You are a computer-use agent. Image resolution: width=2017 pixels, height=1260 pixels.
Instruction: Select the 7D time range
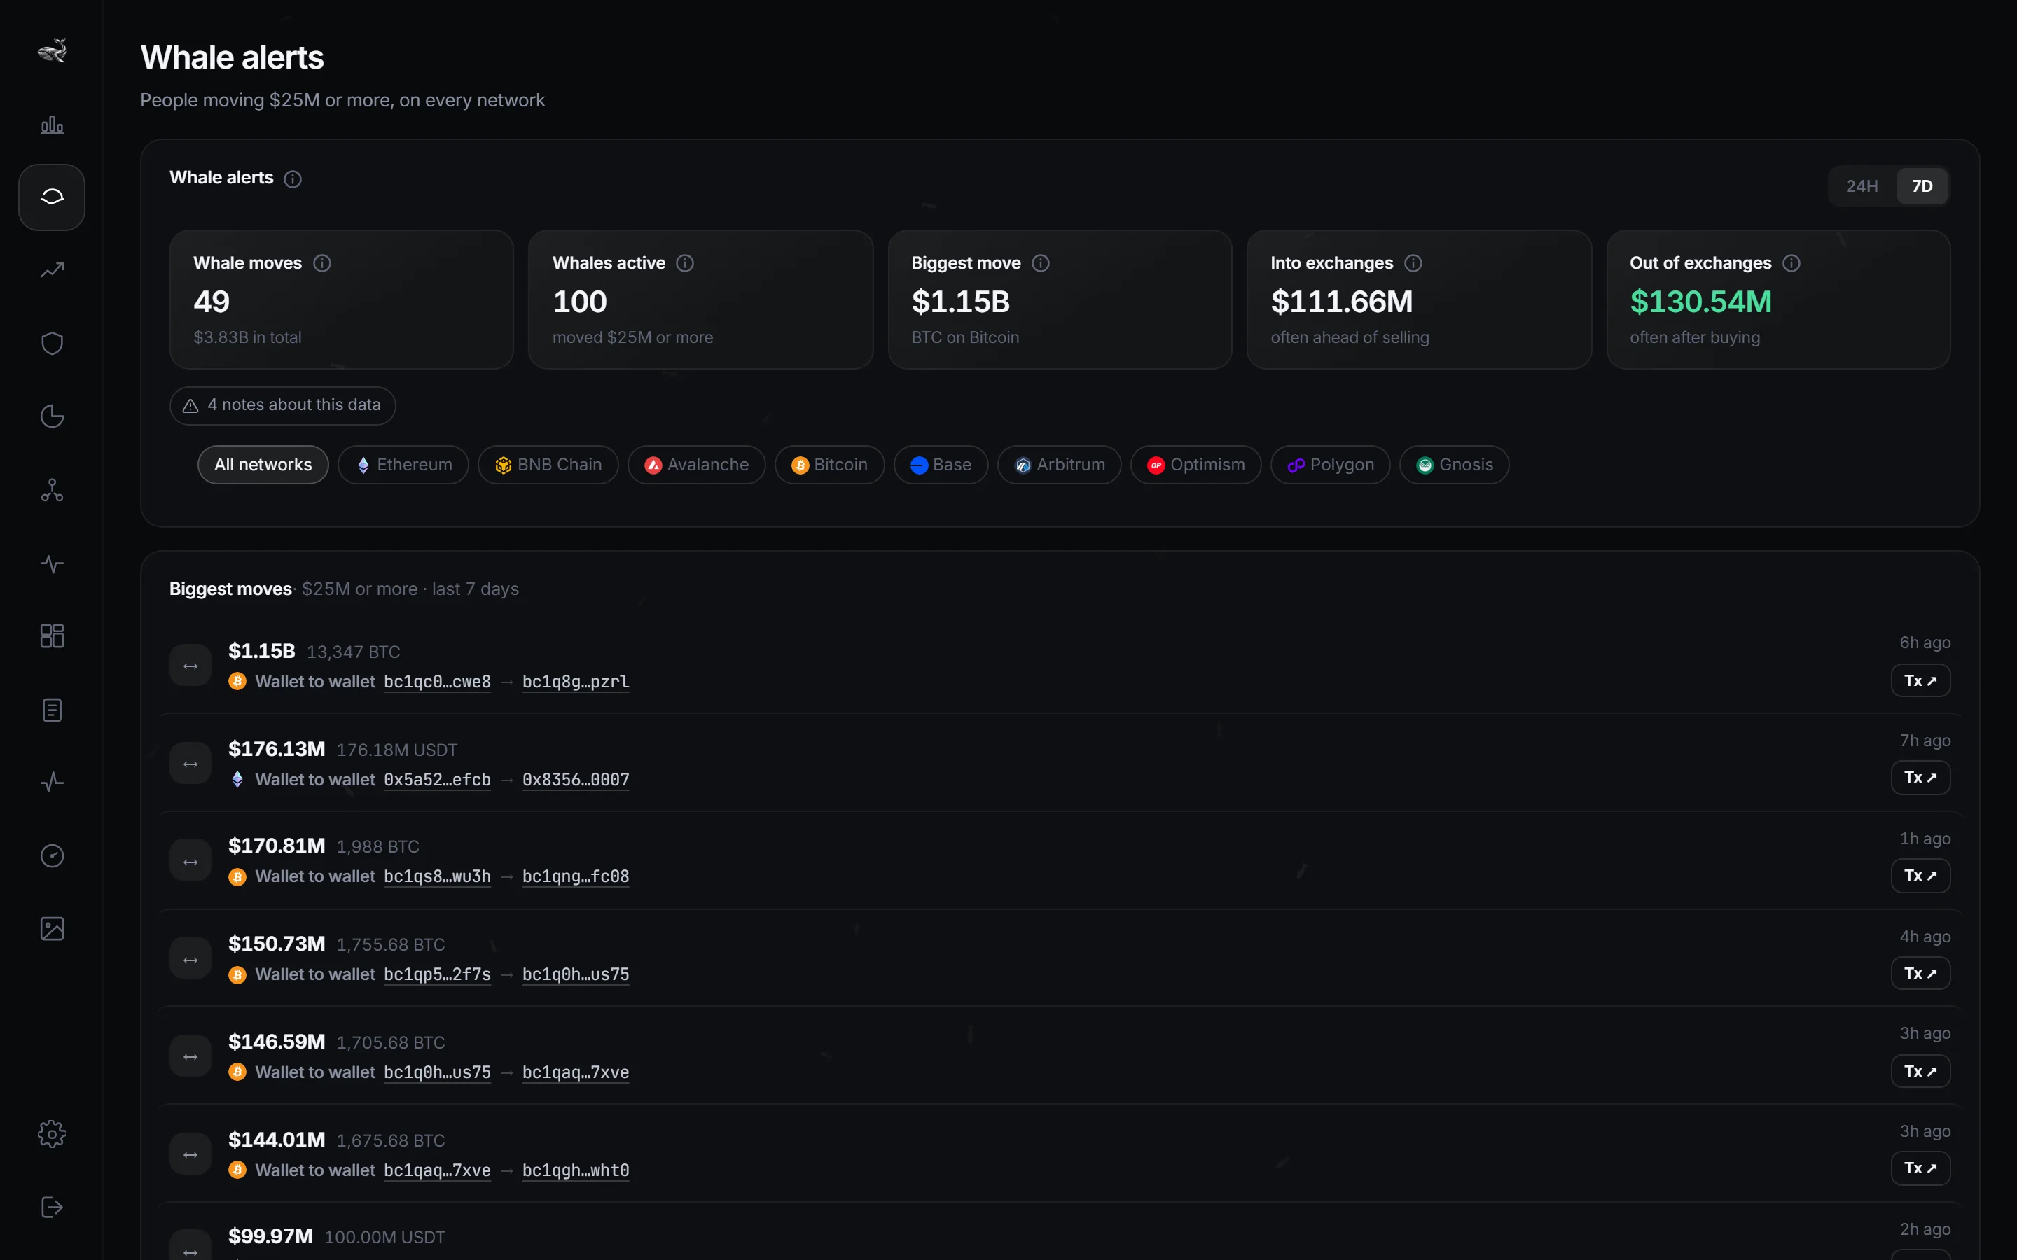pos(1922,185)
